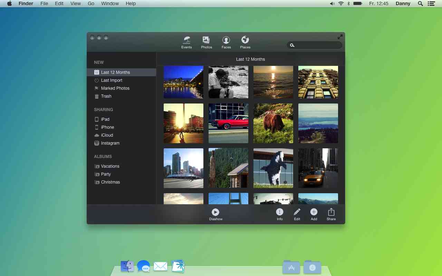Open the View menu
Screen dimensions: 442x276
75,3
